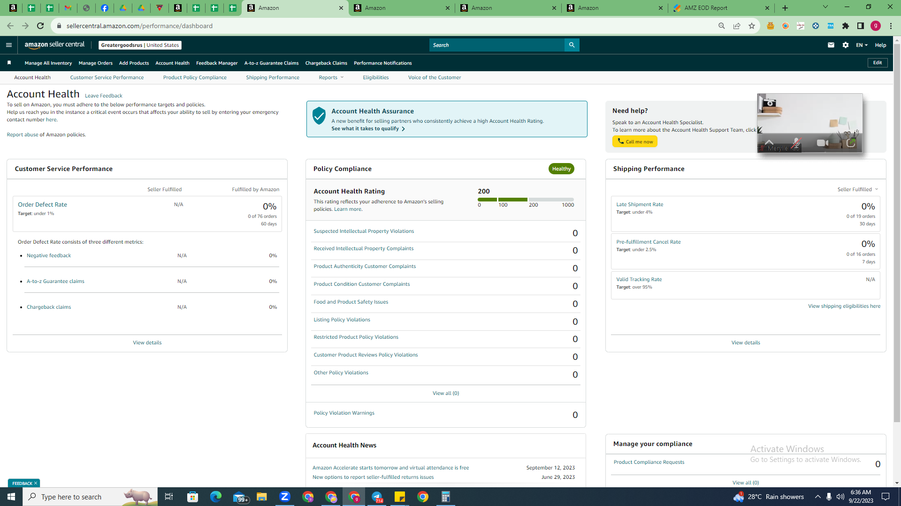Bookmark this page with the star icon
Image resolution: width=901 pixels, height=506 pixels.
(x=752, y=26)
